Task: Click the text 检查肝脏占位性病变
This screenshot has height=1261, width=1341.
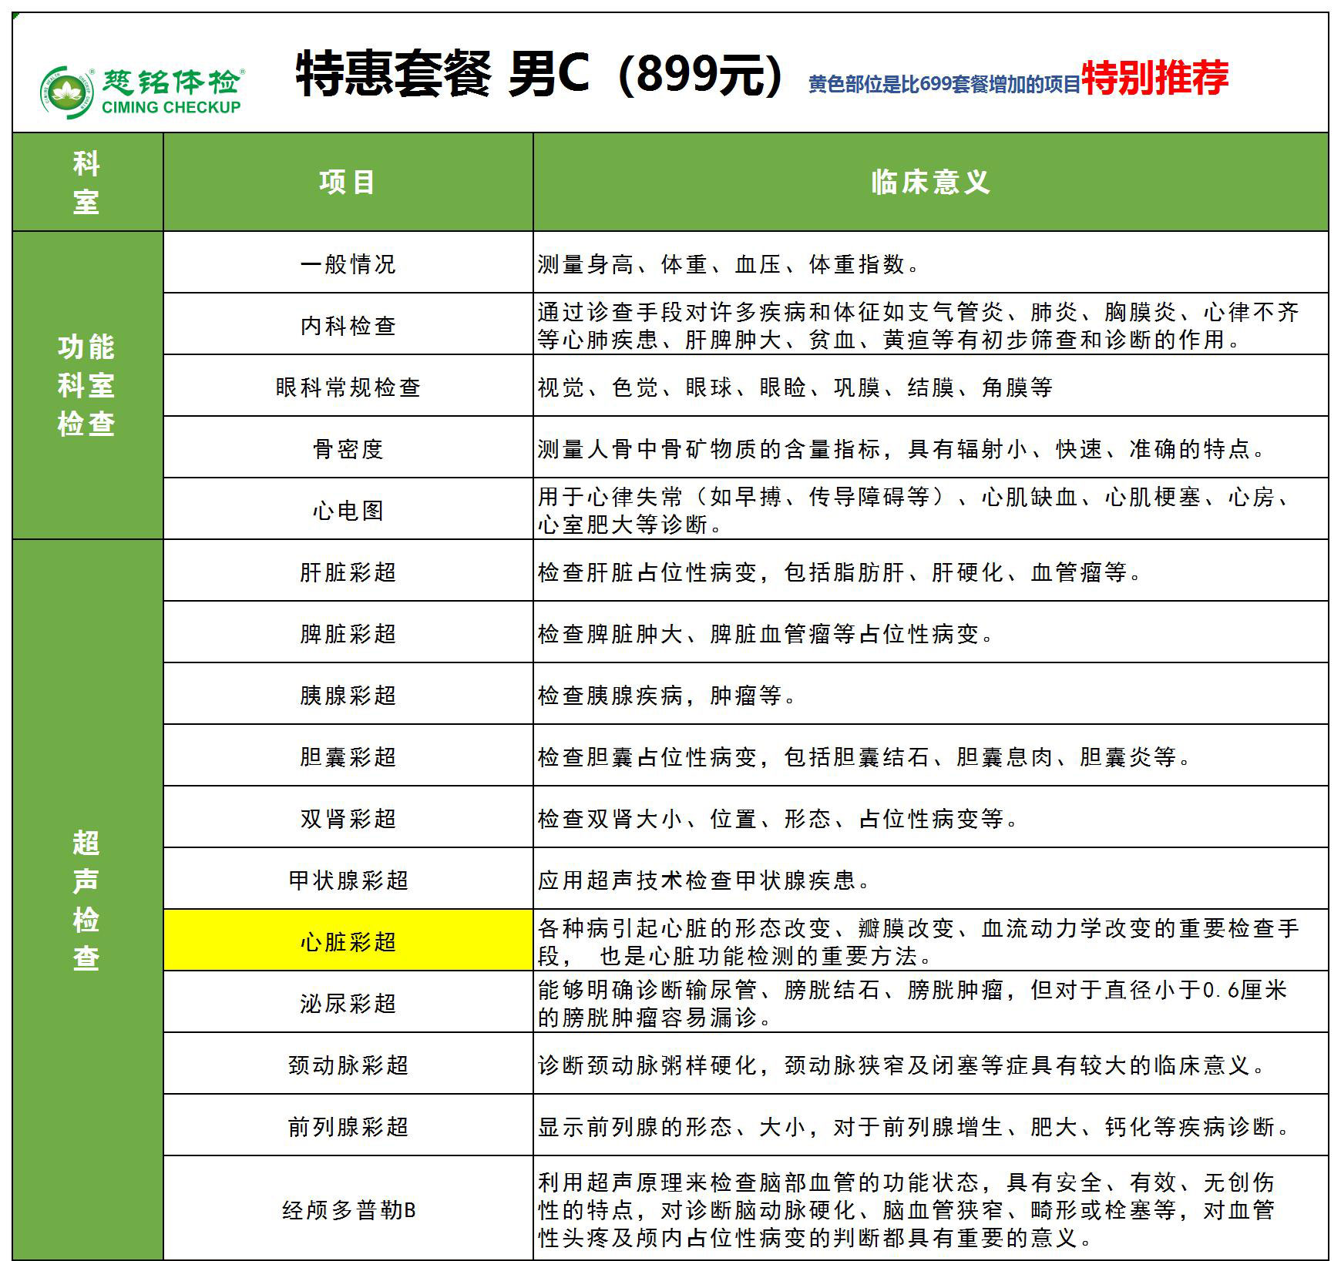Action: click(x=647, y=572)
